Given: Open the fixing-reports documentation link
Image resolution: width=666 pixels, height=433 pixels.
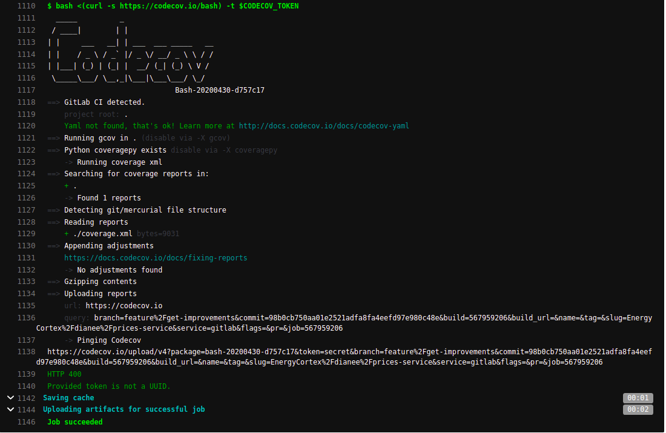Looking at the screenshot, I should [x=156, y=258].
